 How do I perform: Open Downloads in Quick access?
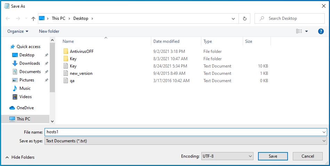[30, 63]
